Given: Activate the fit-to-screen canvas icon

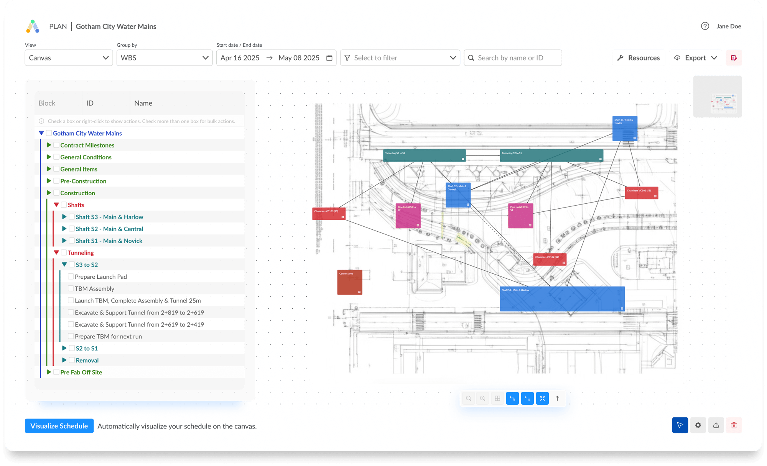Looking at the screenshot, I should pos(542,398).
